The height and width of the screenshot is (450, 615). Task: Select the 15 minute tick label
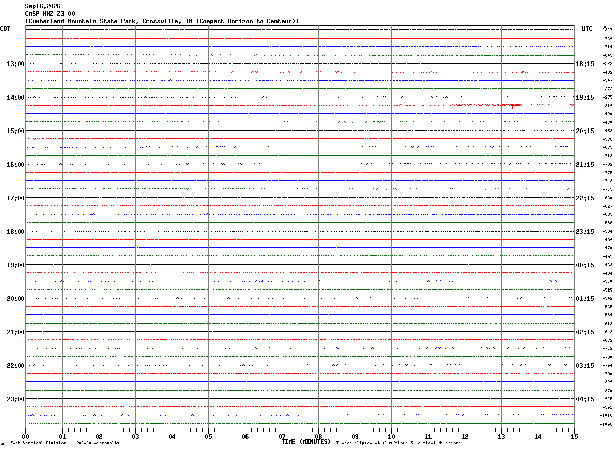coord(574,436)
